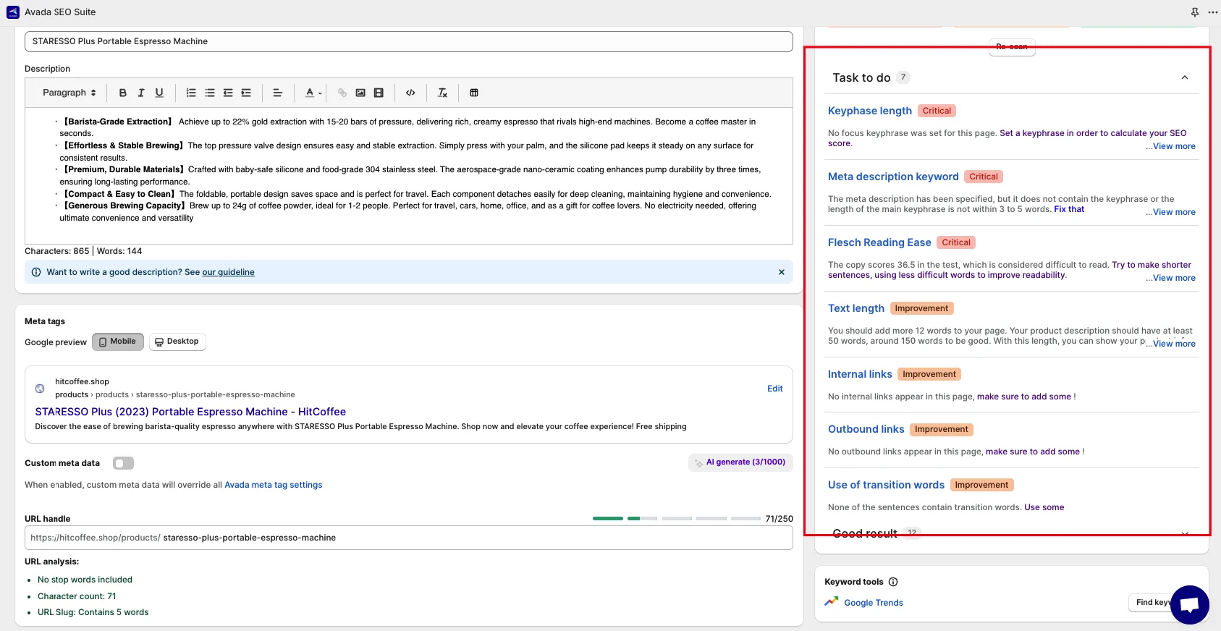
Task: Clear formatting from selected text
Action: tap(443, 93)
